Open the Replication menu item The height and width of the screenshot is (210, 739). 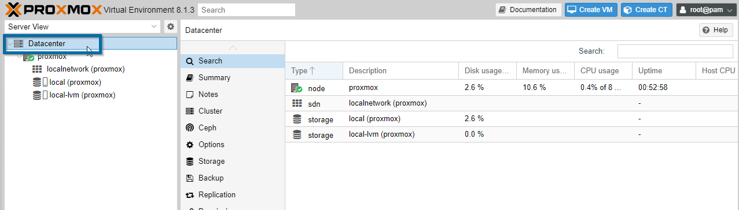(x=233, y=194)
